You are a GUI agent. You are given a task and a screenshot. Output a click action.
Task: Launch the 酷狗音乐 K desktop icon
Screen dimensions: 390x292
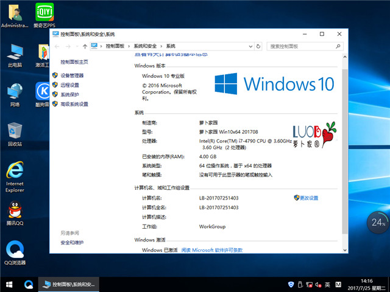point(43,95)
